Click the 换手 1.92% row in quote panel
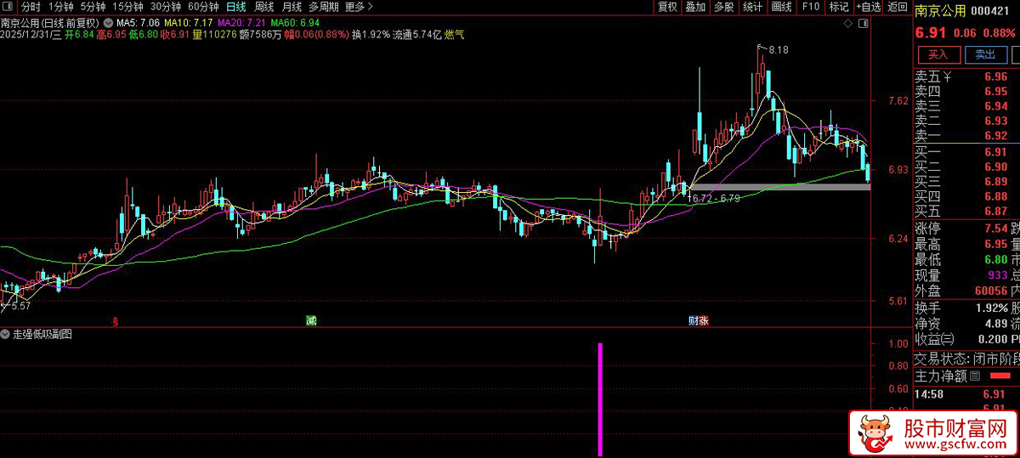This screenshot has height=458, width=1020. 961,308
